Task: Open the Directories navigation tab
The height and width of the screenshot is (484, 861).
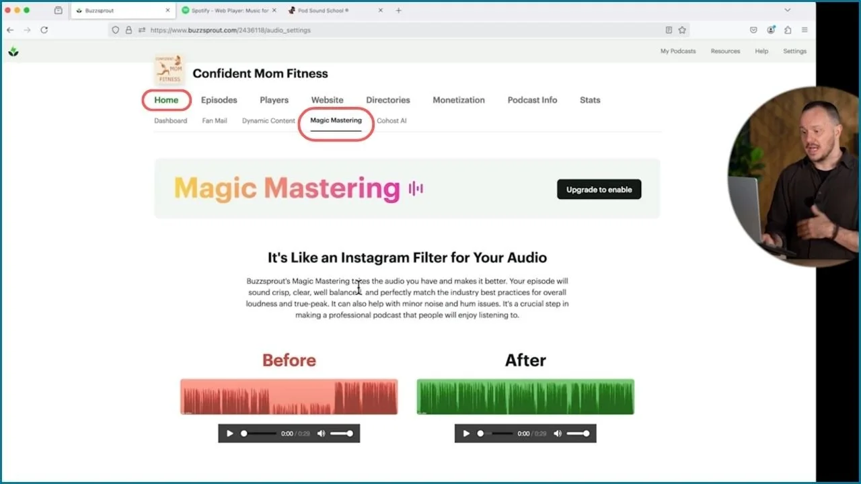Action: (388, 100)
